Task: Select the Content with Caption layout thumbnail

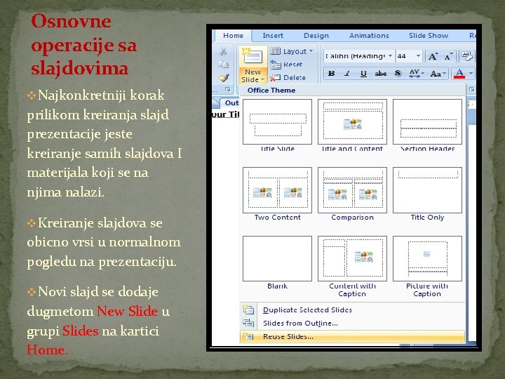Action: click(352, 258)
